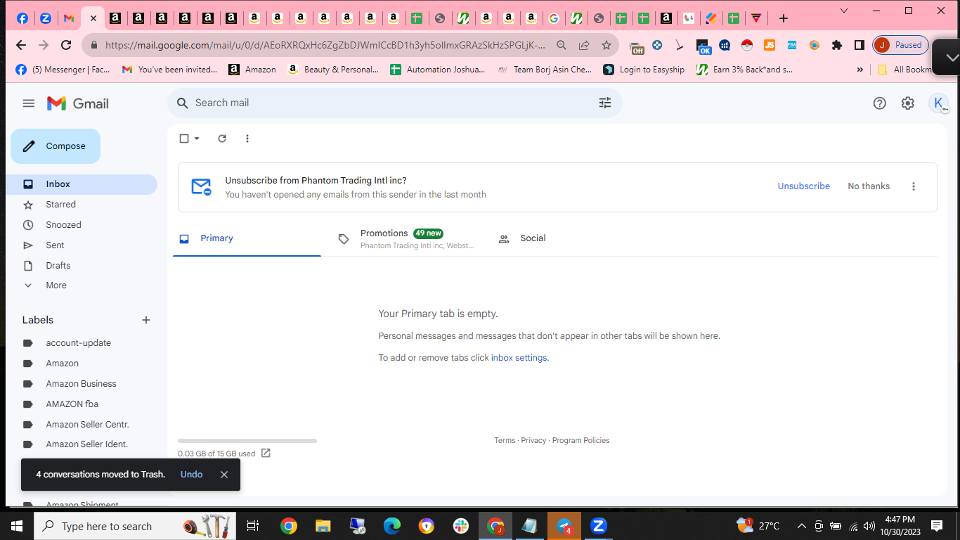Dismiss suggestion with No thanks

869,186
